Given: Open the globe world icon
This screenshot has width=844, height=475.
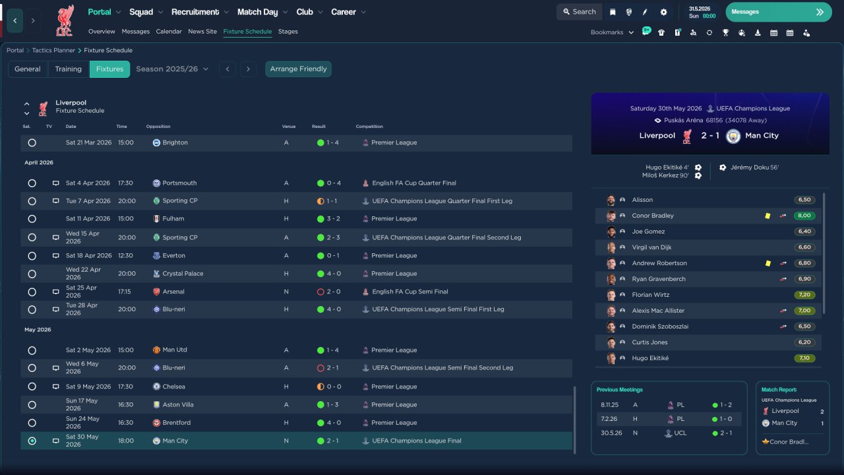Looking at the screenshot, I should [x=629, y=12].
